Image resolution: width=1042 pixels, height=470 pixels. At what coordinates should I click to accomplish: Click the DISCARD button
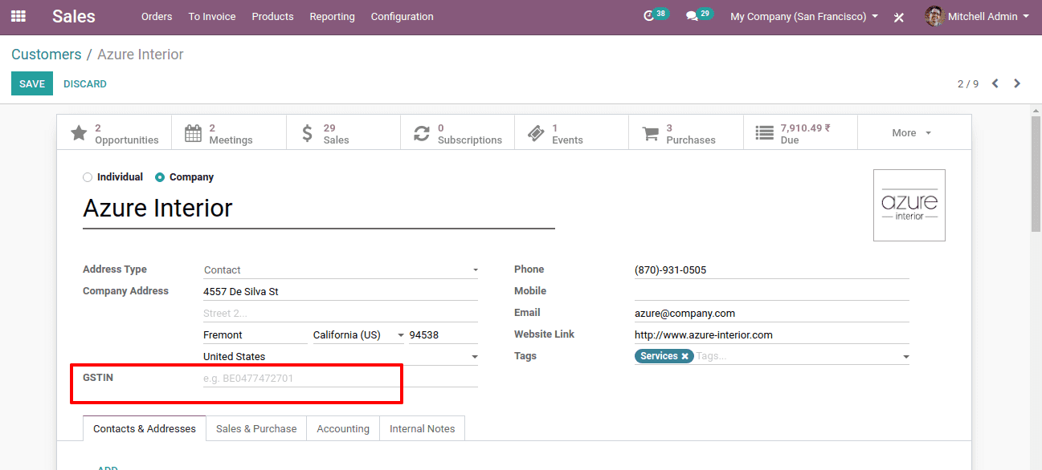tap(85, 83)
